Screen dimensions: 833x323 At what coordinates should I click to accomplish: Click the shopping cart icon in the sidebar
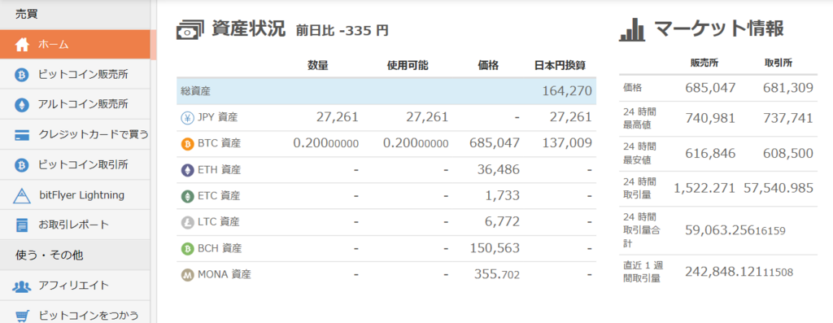[x=22, y=316]
